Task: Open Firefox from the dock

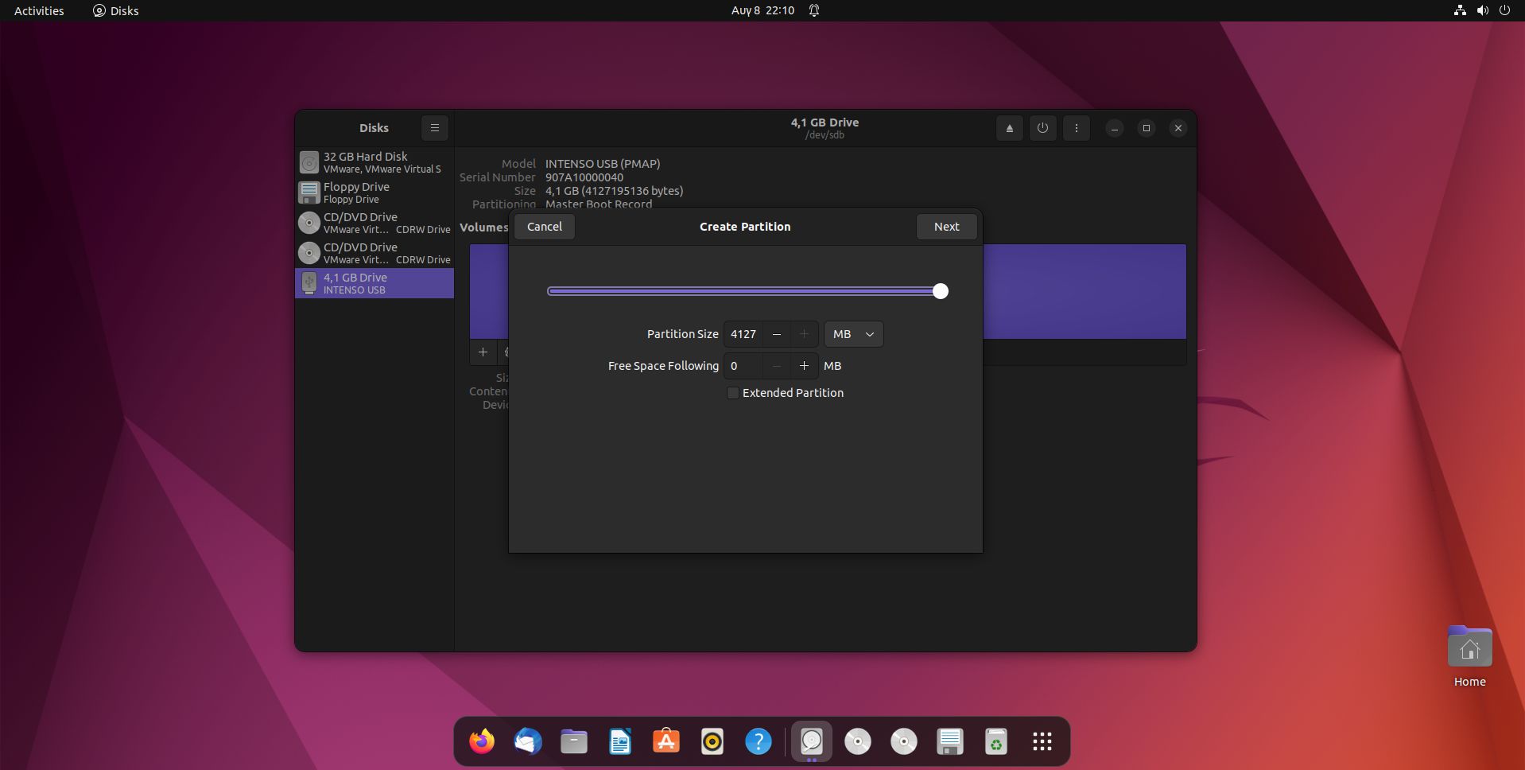Action: (481, 741)
